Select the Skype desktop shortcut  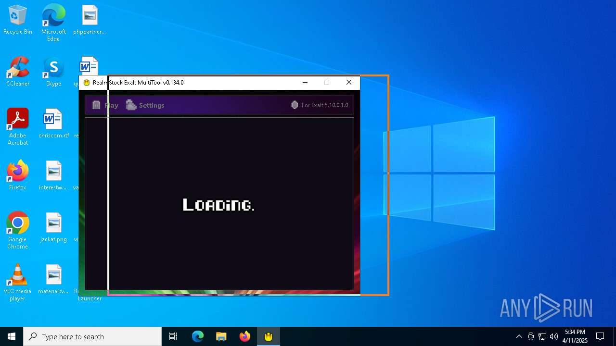(x=53, y=72)
